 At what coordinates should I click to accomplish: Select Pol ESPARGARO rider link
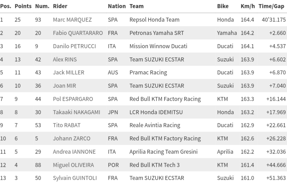(x=73, y=99)
